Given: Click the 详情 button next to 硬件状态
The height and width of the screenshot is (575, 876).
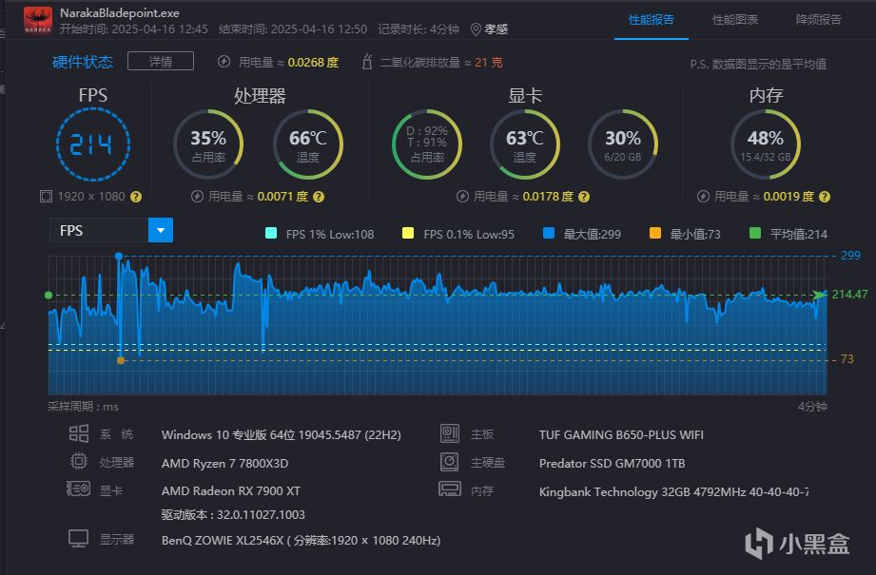Looking at the screenshot, I should click(x=161, y=62).
